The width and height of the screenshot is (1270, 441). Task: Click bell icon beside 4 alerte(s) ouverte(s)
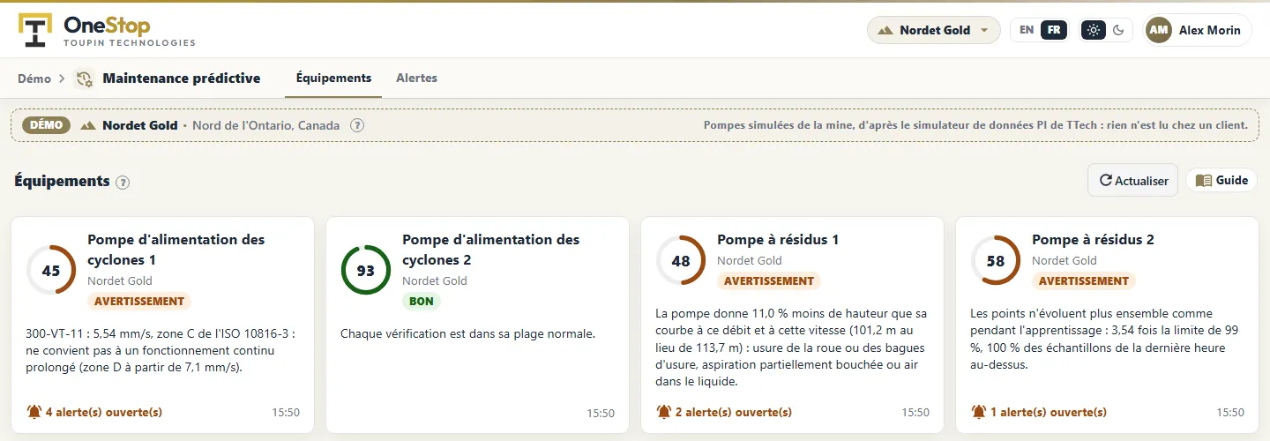pos(34,412)
